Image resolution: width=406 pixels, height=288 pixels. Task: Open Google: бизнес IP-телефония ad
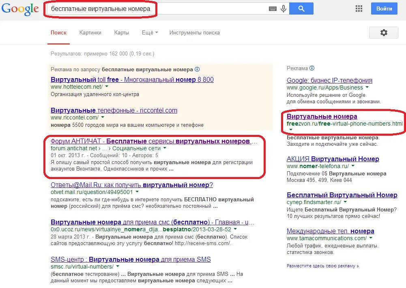pyautogui.click(x=329, y=80)
